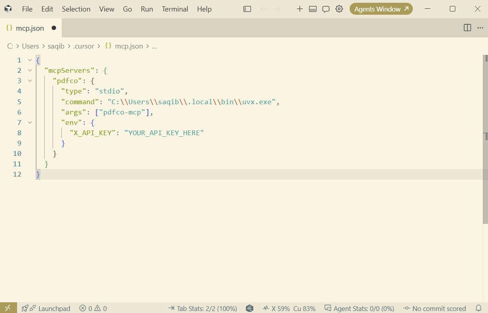Click the unsaved dot on mcp.json tab

(x=54, y=28)
